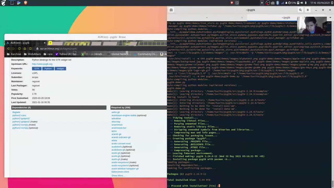334x188 pixels.
Task: Open adeskbar package link
Action: coord(116,119)
